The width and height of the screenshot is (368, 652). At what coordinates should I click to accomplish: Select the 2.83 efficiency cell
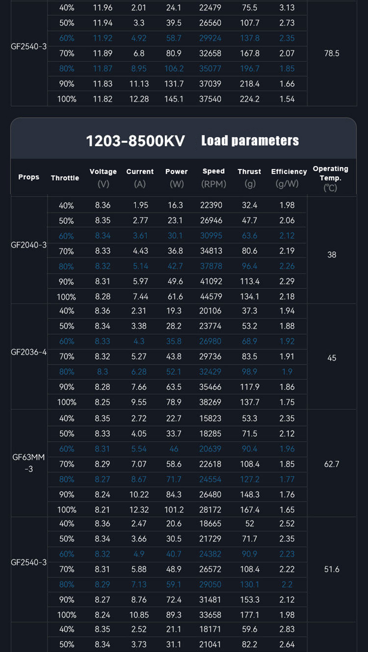tap(287, 629)
